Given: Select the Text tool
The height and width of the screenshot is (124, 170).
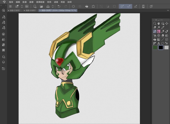Looking at the screenshot, I should (159, 43).
